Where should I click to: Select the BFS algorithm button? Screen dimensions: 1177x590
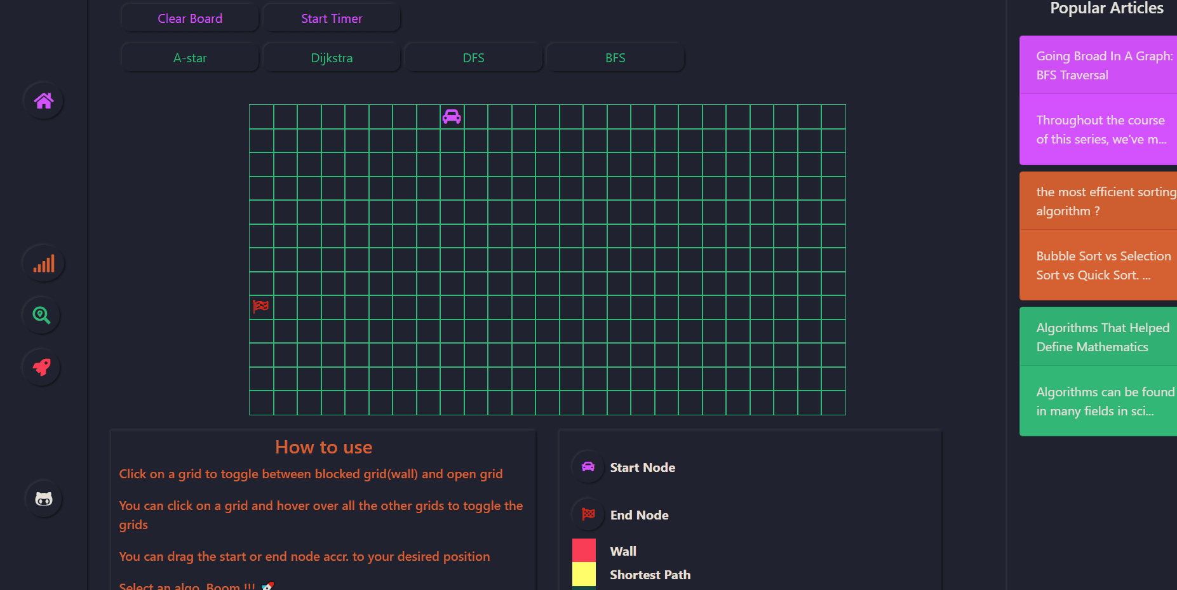pos(615,58)
